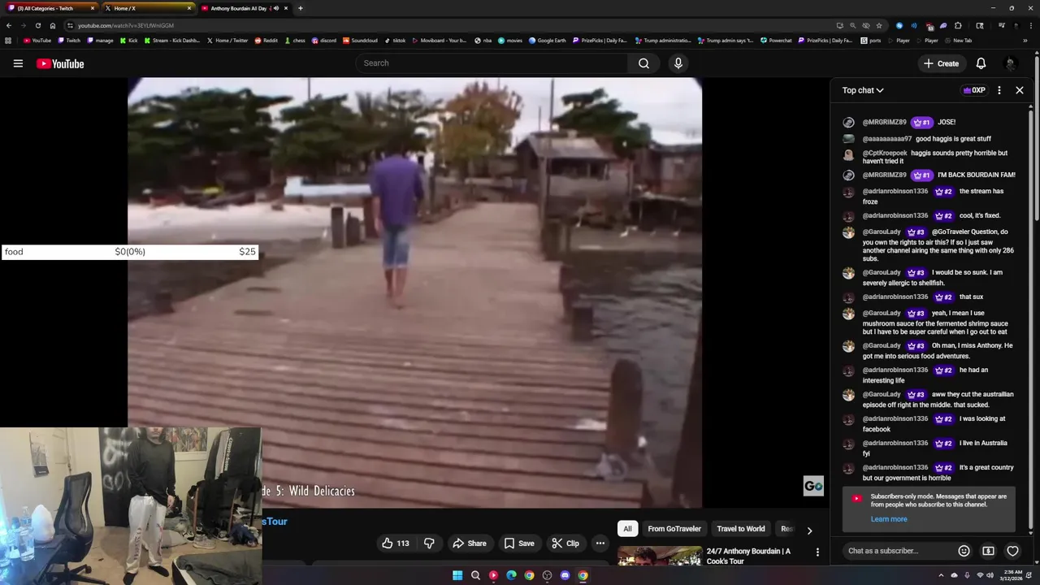Screen dimensions: 1040x585
Task: Click the GoTraveler channel watermark
Action: point(813,486)
